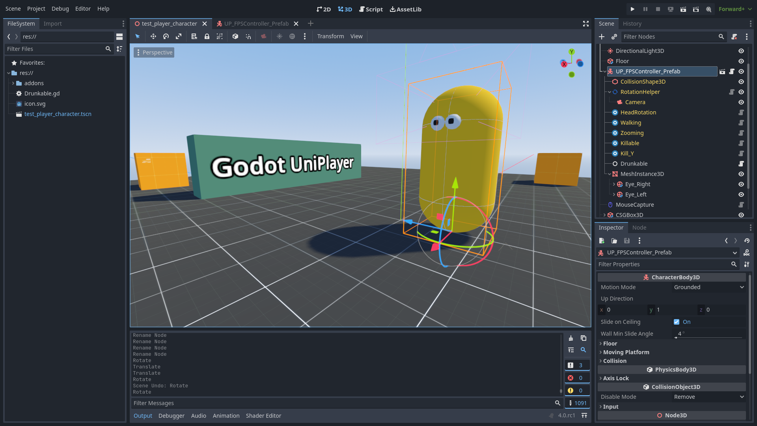This screenshot has height=426, width=757.
Task: Hide the DirectionalLight3D node
Action: (741, 51)
